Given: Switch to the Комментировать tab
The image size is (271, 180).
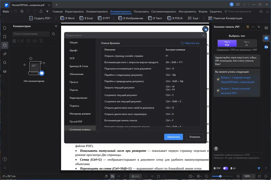Looking at the screenshot, I should click(97, 12).
